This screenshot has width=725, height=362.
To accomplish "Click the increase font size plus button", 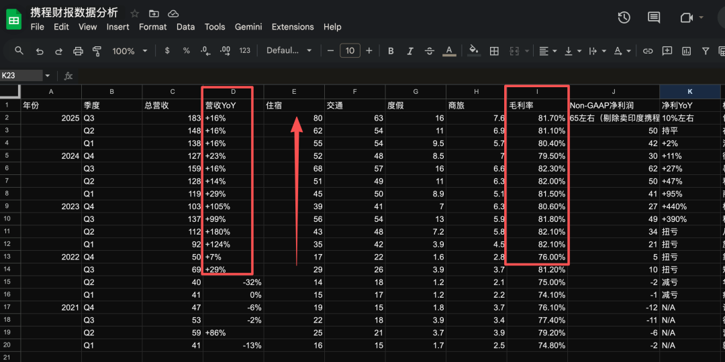I will pyautogui.click(x=369, y=51).
